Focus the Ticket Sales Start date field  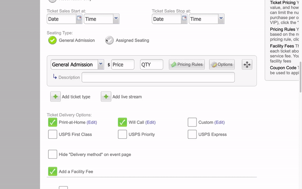point(62,19)
